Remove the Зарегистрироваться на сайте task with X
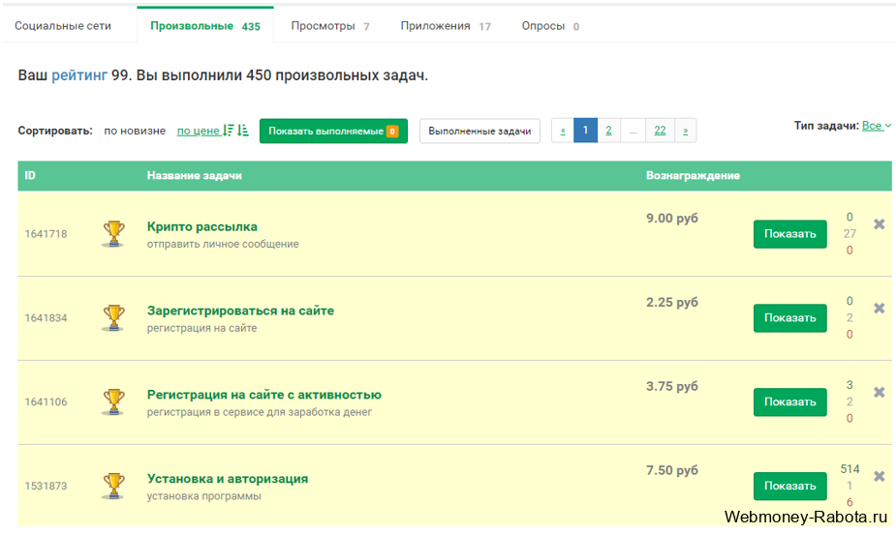Viewport: 896px width, 534px height. click(880, 308)
